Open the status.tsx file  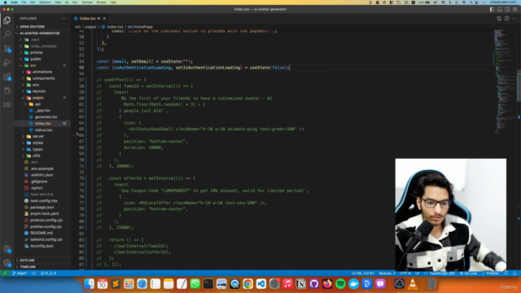(x=43, y=130)
